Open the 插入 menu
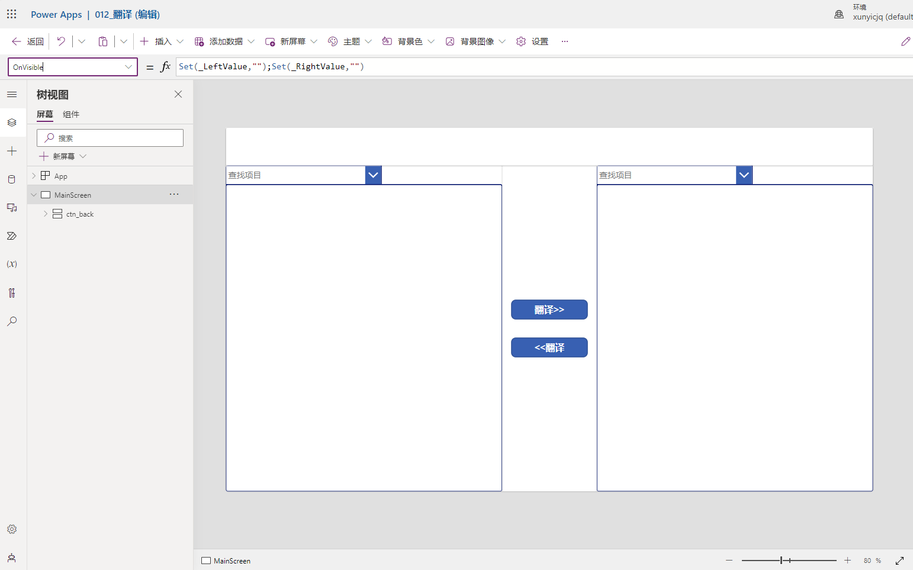This screenshot has height=570, width=913. coord(162,41)
